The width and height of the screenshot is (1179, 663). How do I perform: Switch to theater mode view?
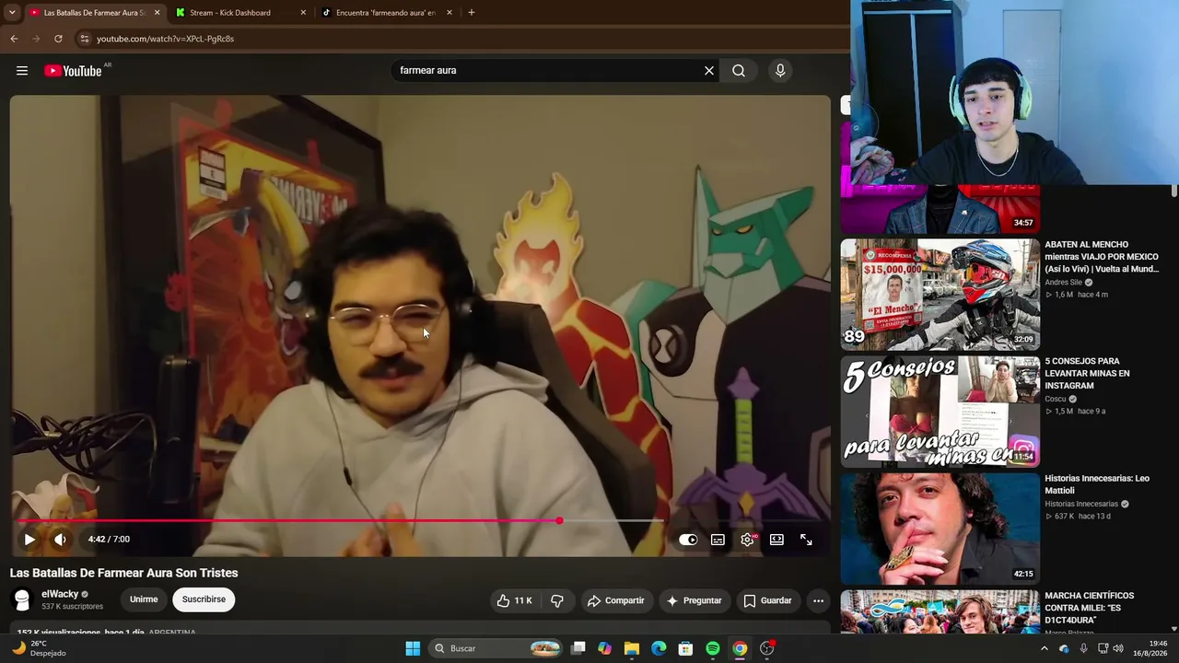coord(776,540)
